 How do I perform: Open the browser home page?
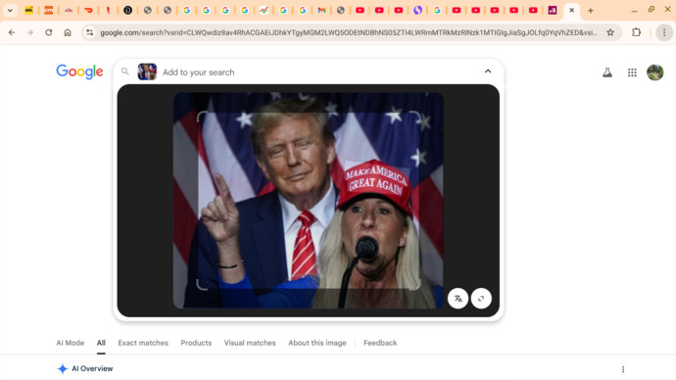[68, 32]
